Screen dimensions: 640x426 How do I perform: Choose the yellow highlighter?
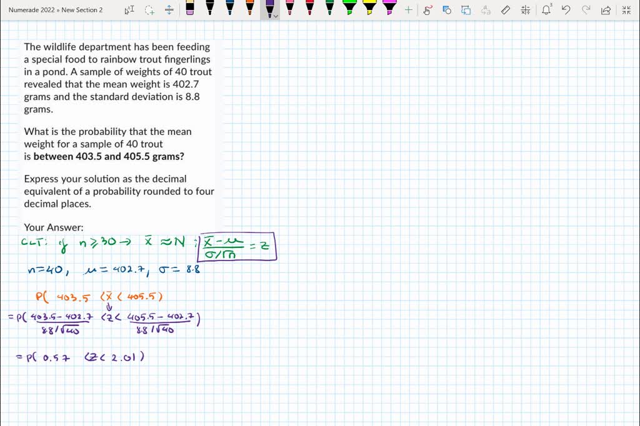click(369, 7)
